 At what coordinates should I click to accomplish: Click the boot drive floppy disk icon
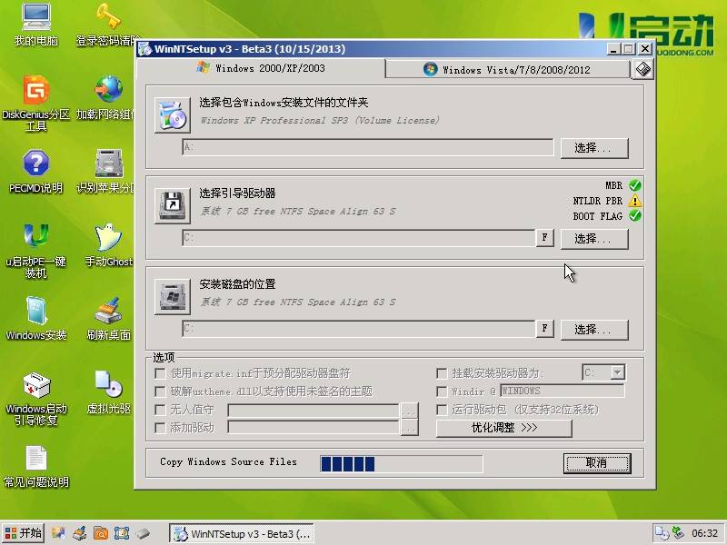173,204
